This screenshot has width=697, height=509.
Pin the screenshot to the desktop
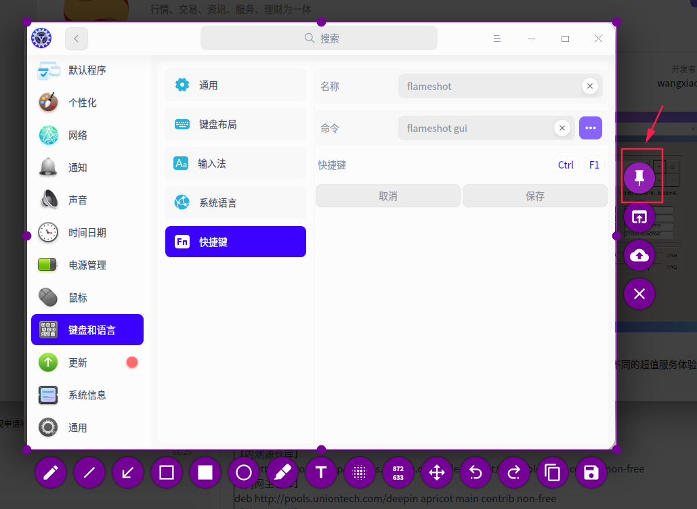[x=639, y=178]
